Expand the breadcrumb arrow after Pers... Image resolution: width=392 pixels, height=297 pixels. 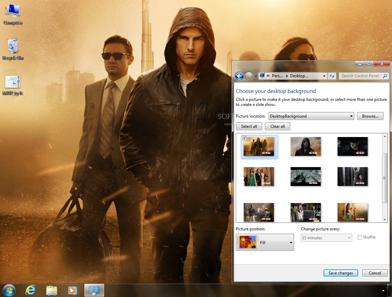tap(287, 76)
